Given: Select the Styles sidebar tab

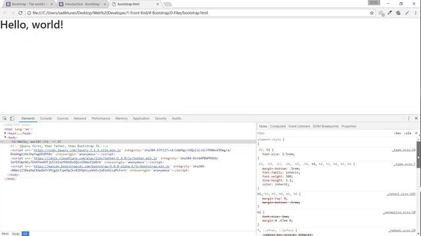Looking at the screenshot, I should pyautogui.click(x=263, y=127).
